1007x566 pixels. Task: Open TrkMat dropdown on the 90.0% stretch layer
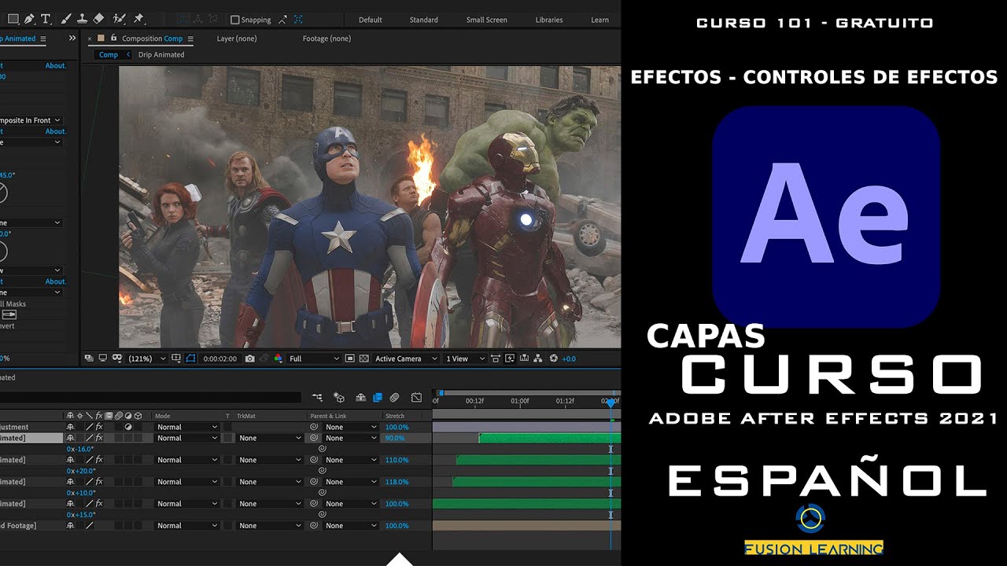tap(270, 438)
